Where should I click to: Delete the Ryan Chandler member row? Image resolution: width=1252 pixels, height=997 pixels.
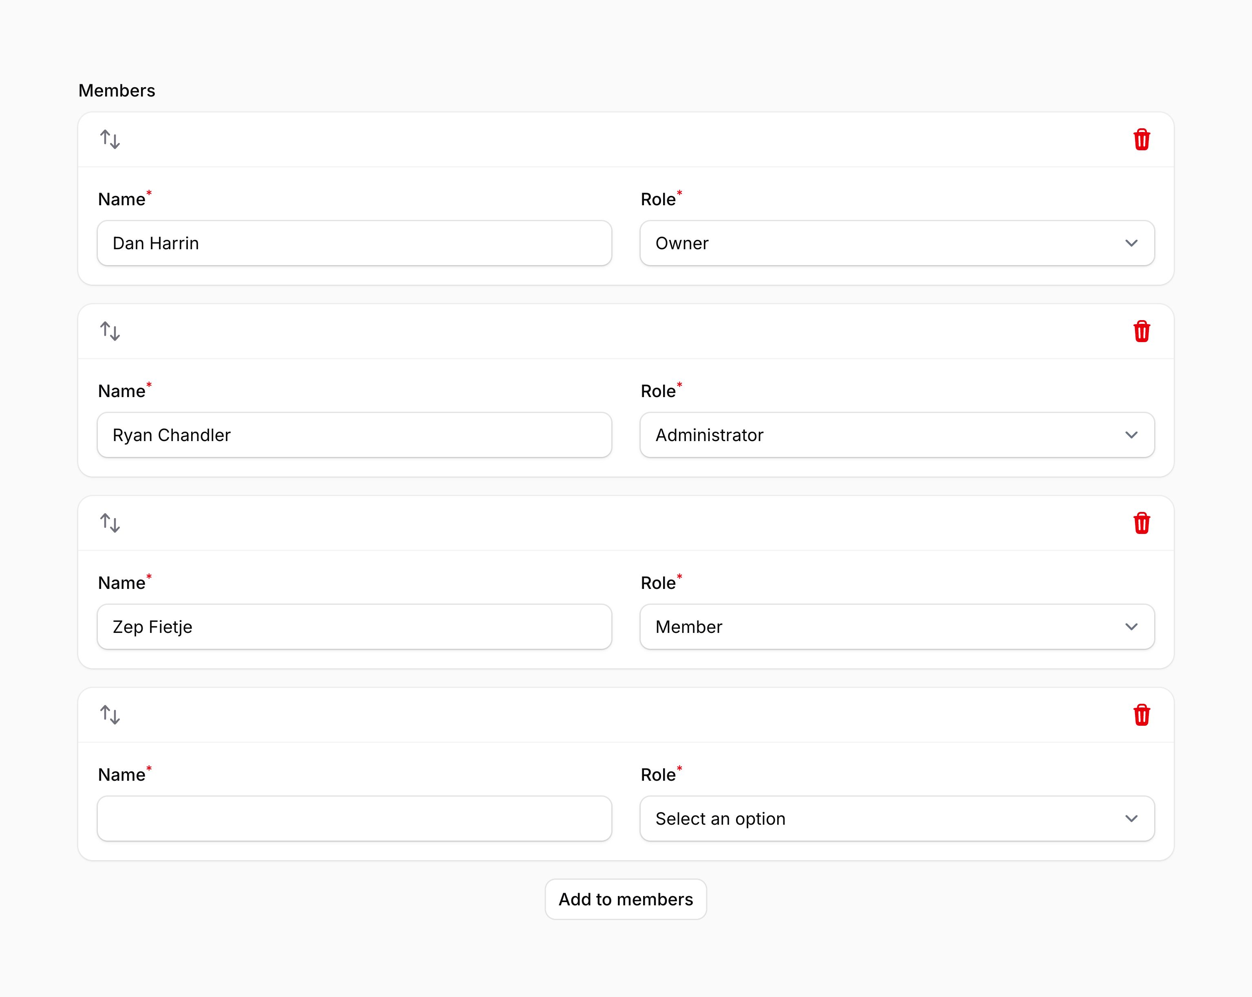[x=1141, y=332]
